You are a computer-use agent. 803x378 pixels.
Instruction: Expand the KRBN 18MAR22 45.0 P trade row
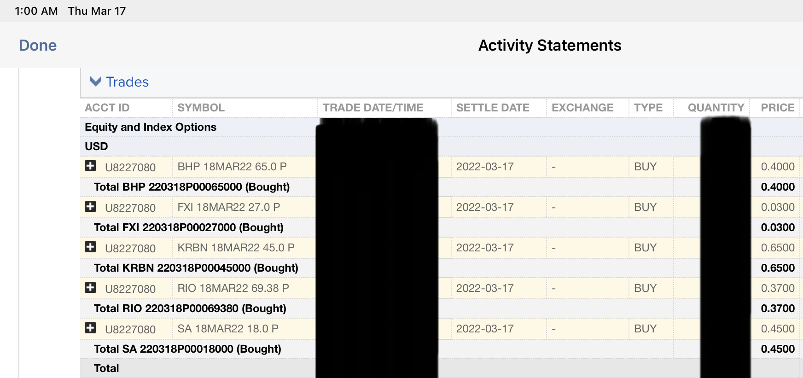click(90, 247)
